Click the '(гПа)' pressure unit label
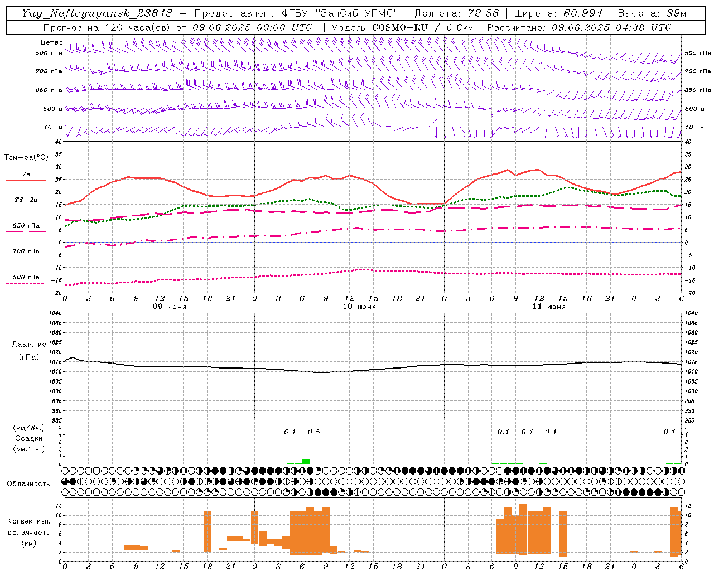 tap(29, 357)
